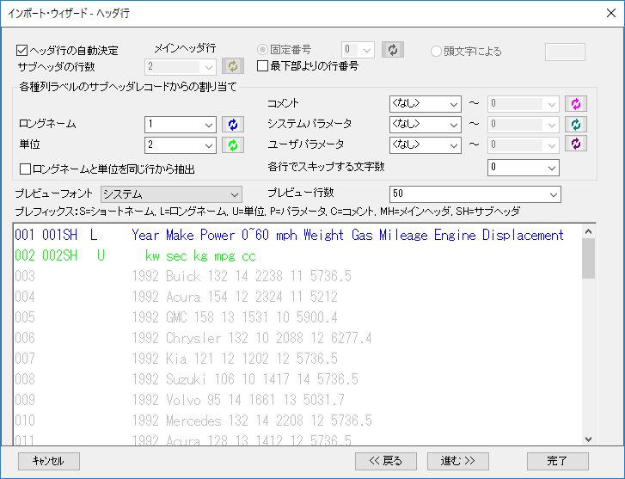Click preview scrollbar down arrow
The width and height of the screenshot is (625, 479).
pos(589,439)
